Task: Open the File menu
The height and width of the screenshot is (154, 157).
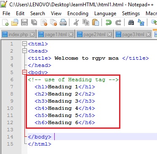Action: click(x=6, y=13)
